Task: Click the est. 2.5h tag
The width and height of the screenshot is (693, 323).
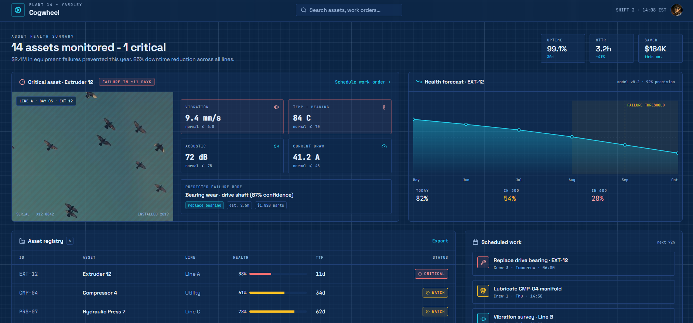Action: [239, 205]
